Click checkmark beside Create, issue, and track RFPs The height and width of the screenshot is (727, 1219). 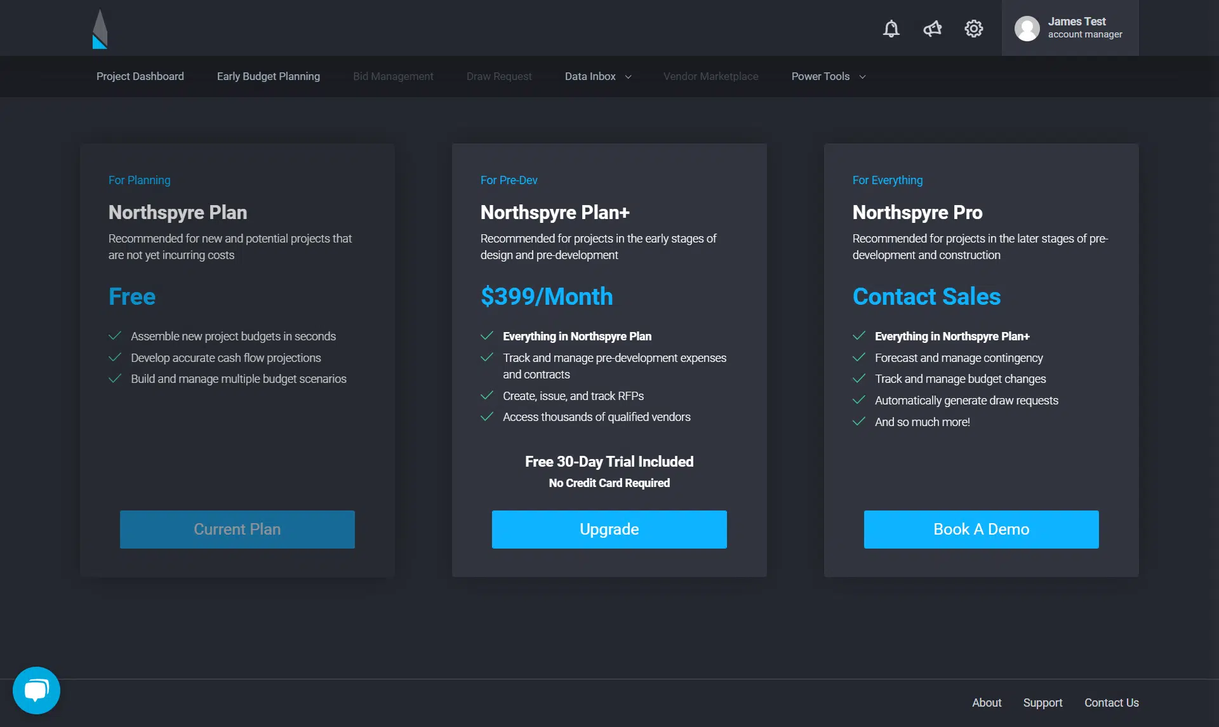pyautogui.click(x=487, y=396)
